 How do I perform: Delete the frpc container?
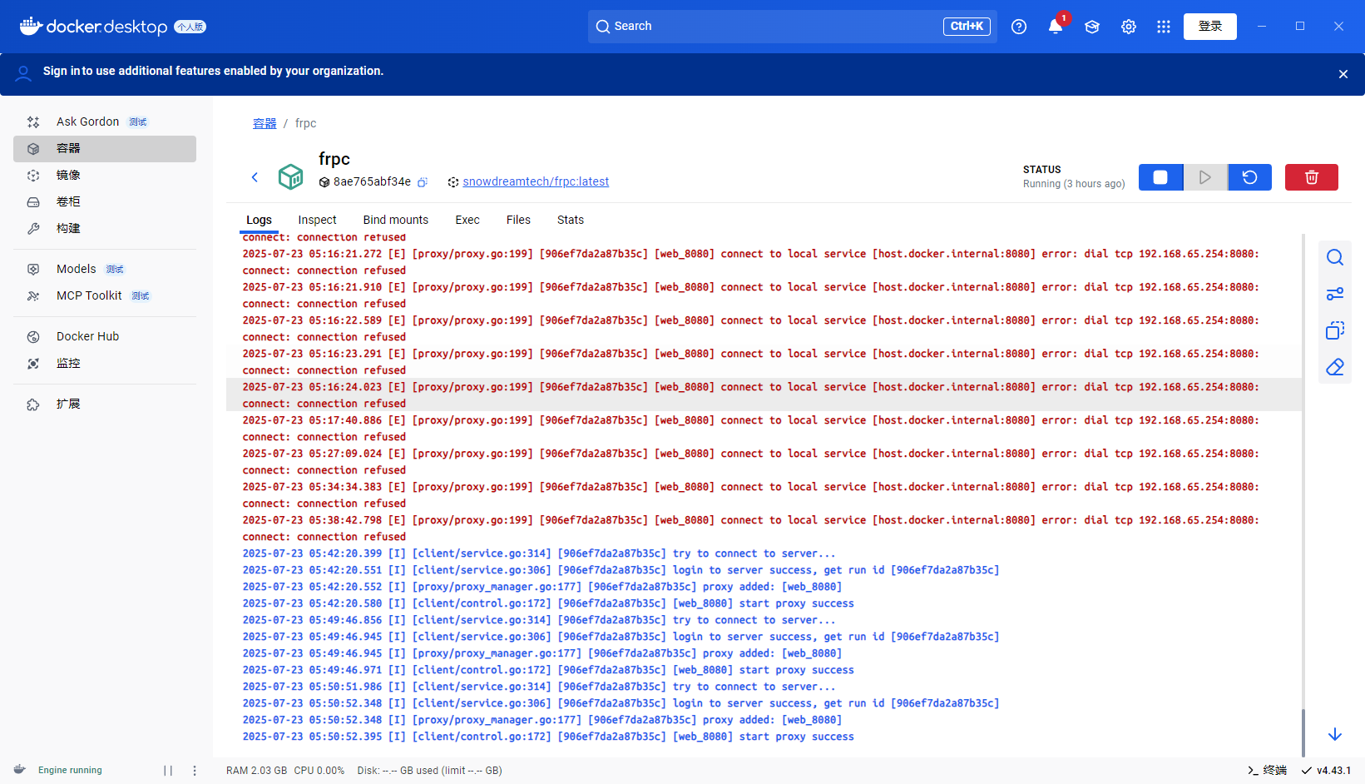pyautogui.click(x=1311, y=177)
